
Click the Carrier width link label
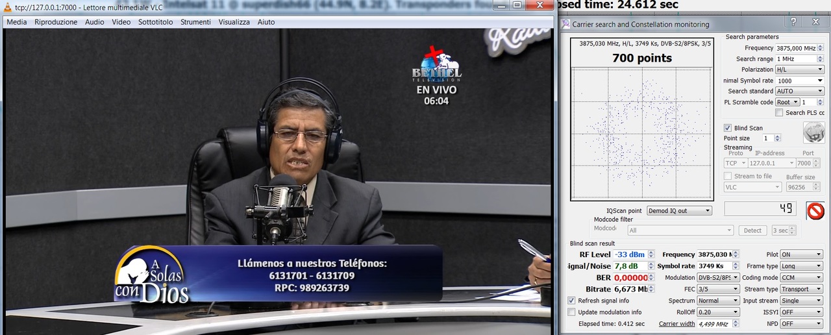pos(676,323)
